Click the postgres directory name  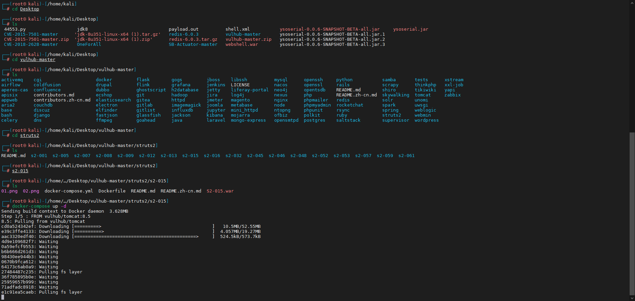[x=315, y=120]
